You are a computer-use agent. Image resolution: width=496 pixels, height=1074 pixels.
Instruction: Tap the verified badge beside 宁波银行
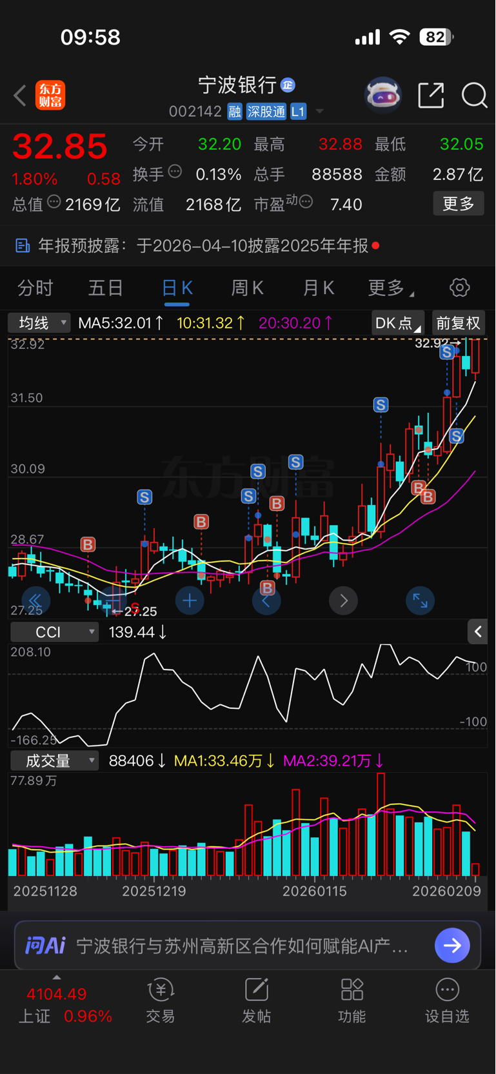coord(288,85)
